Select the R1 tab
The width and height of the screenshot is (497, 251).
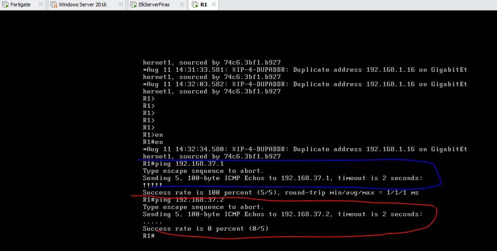coord(204,5)
